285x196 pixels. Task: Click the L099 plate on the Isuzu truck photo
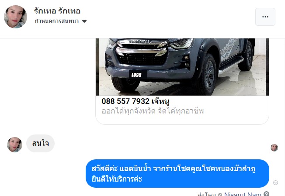(x=136, y=75)
